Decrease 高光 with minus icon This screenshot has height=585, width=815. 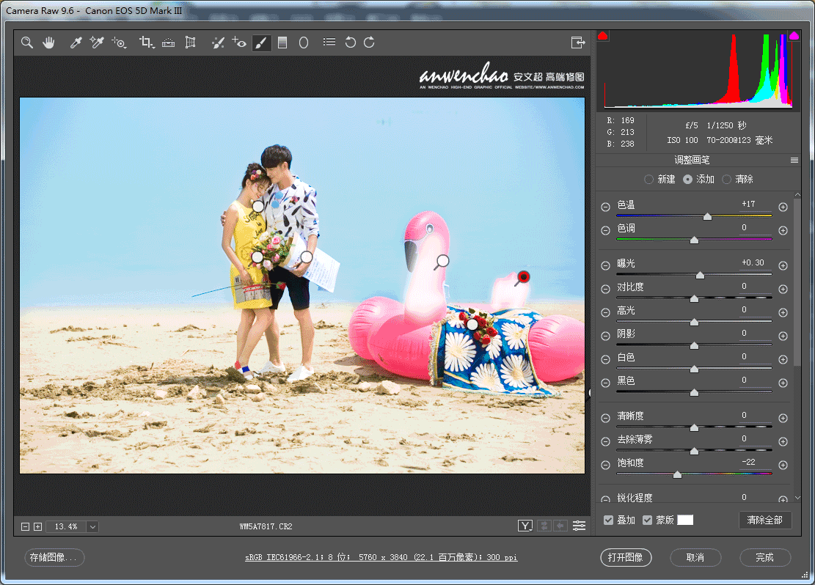[x=605, y=312]
